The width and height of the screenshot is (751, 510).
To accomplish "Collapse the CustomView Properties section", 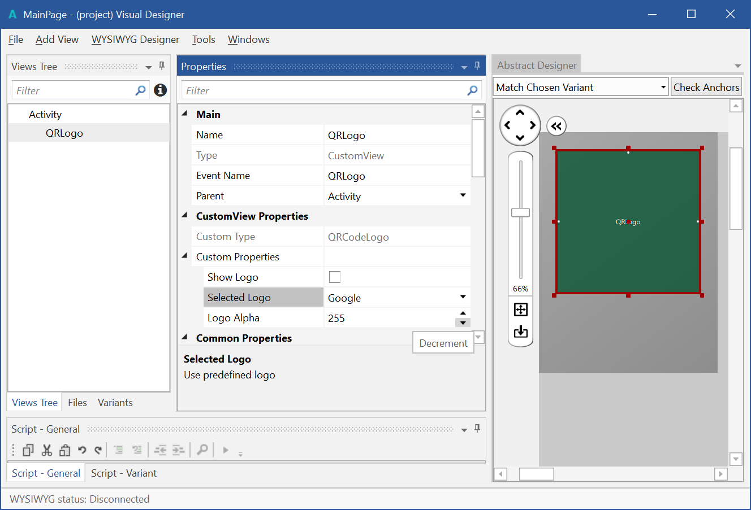I will 184,216.
